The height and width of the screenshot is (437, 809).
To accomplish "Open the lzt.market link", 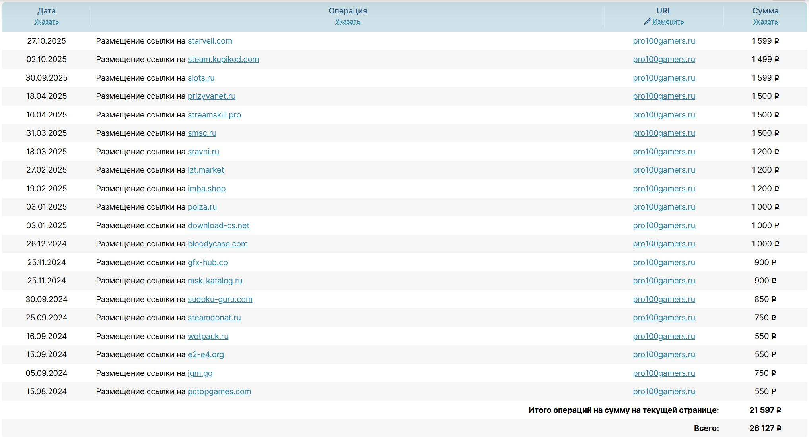I will tap(206, 170).
